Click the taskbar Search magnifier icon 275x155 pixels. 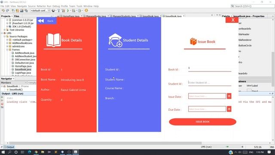click(x=9, y=152)
